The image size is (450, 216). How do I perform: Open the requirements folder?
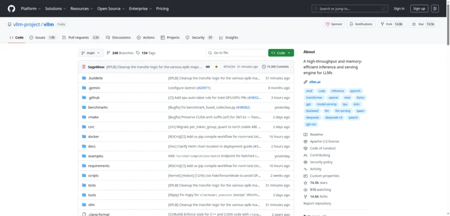click(99, 166)
